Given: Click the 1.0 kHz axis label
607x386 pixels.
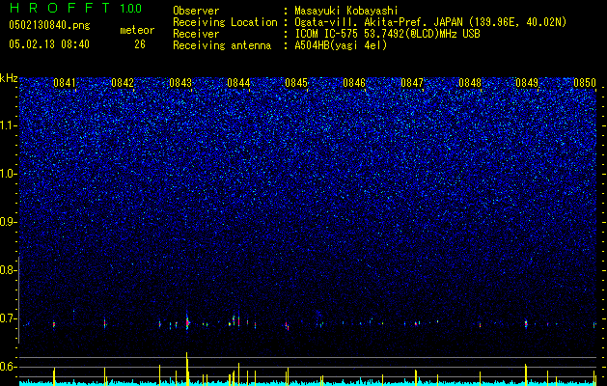Looking at the screenshot, I should [x=9, y=174].
